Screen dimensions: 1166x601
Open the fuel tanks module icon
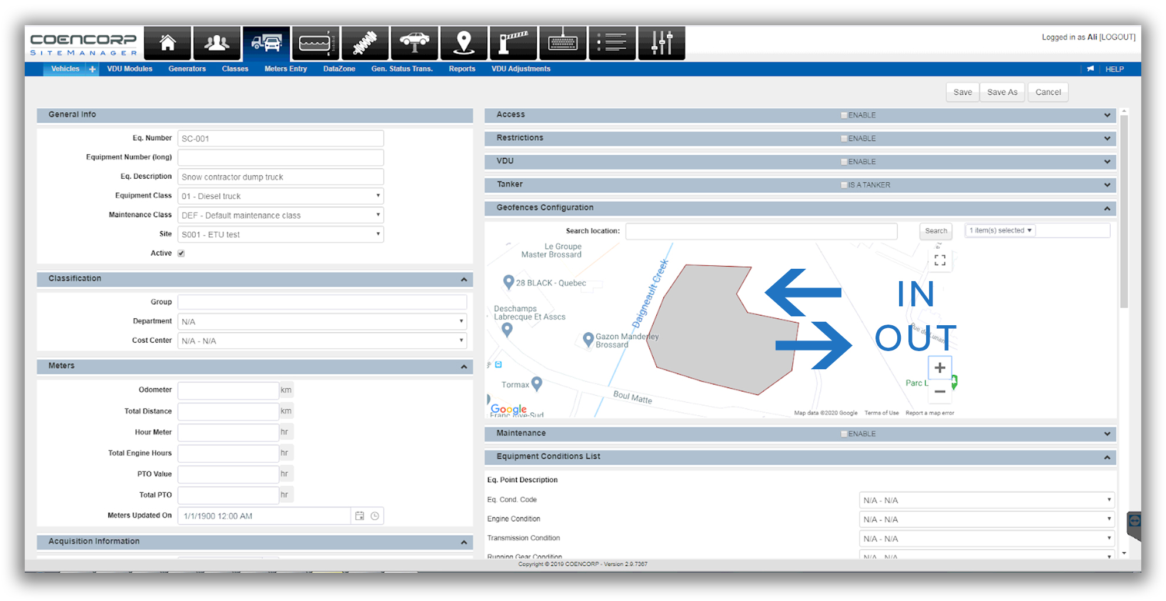pos(315,42)
